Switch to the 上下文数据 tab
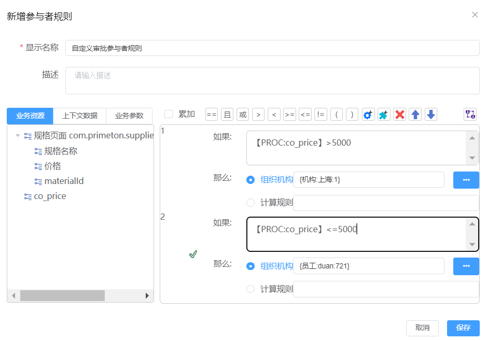This screenshot has height=341, width=487. point(79,116)
